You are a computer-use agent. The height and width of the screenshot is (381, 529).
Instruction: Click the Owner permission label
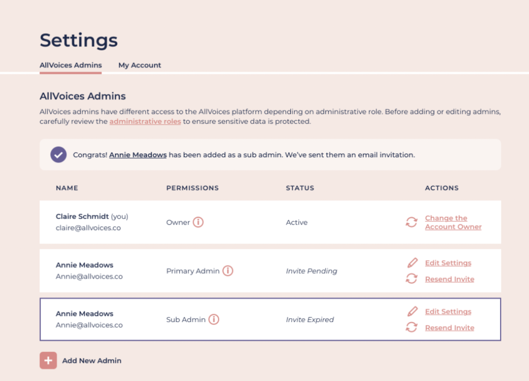coord(178,223)
